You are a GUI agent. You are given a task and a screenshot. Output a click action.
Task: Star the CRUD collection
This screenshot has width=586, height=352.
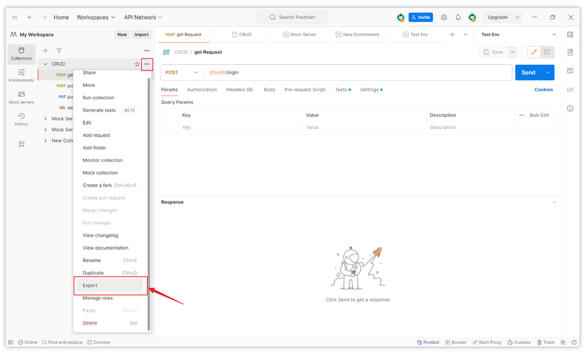tap(137, 64)
